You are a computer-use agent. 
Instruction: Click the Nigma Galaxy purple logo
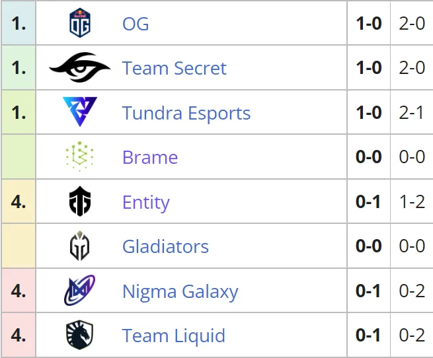pos(79,290)
